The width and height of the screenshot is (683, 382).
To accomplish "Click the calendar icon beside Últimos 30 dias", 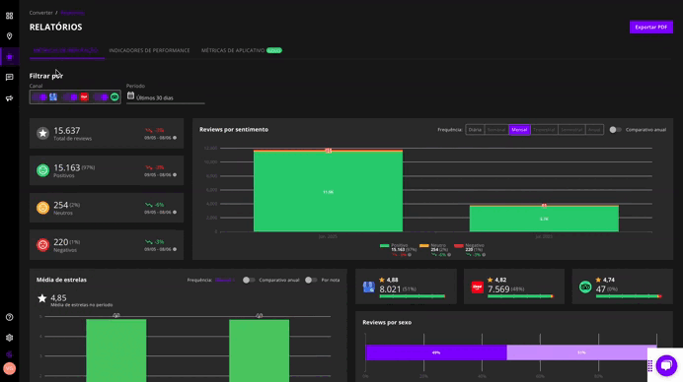I will point(130,95).
